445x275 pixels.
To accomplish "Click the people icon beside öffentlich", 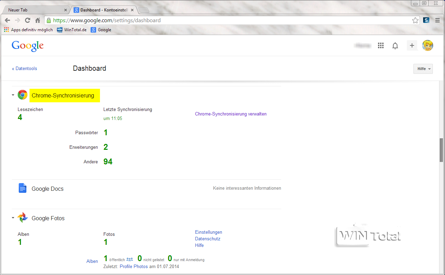I will pyautogui.click(x=130, y=259).
